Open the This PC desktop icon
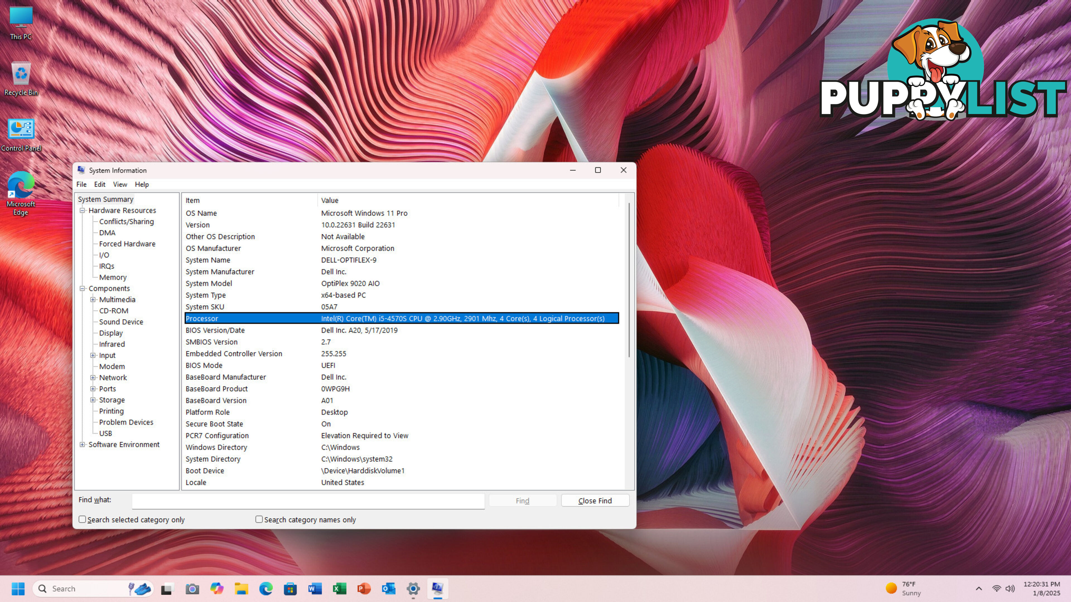Viewport: 1071px width, 602px height. tap(21, 23)
